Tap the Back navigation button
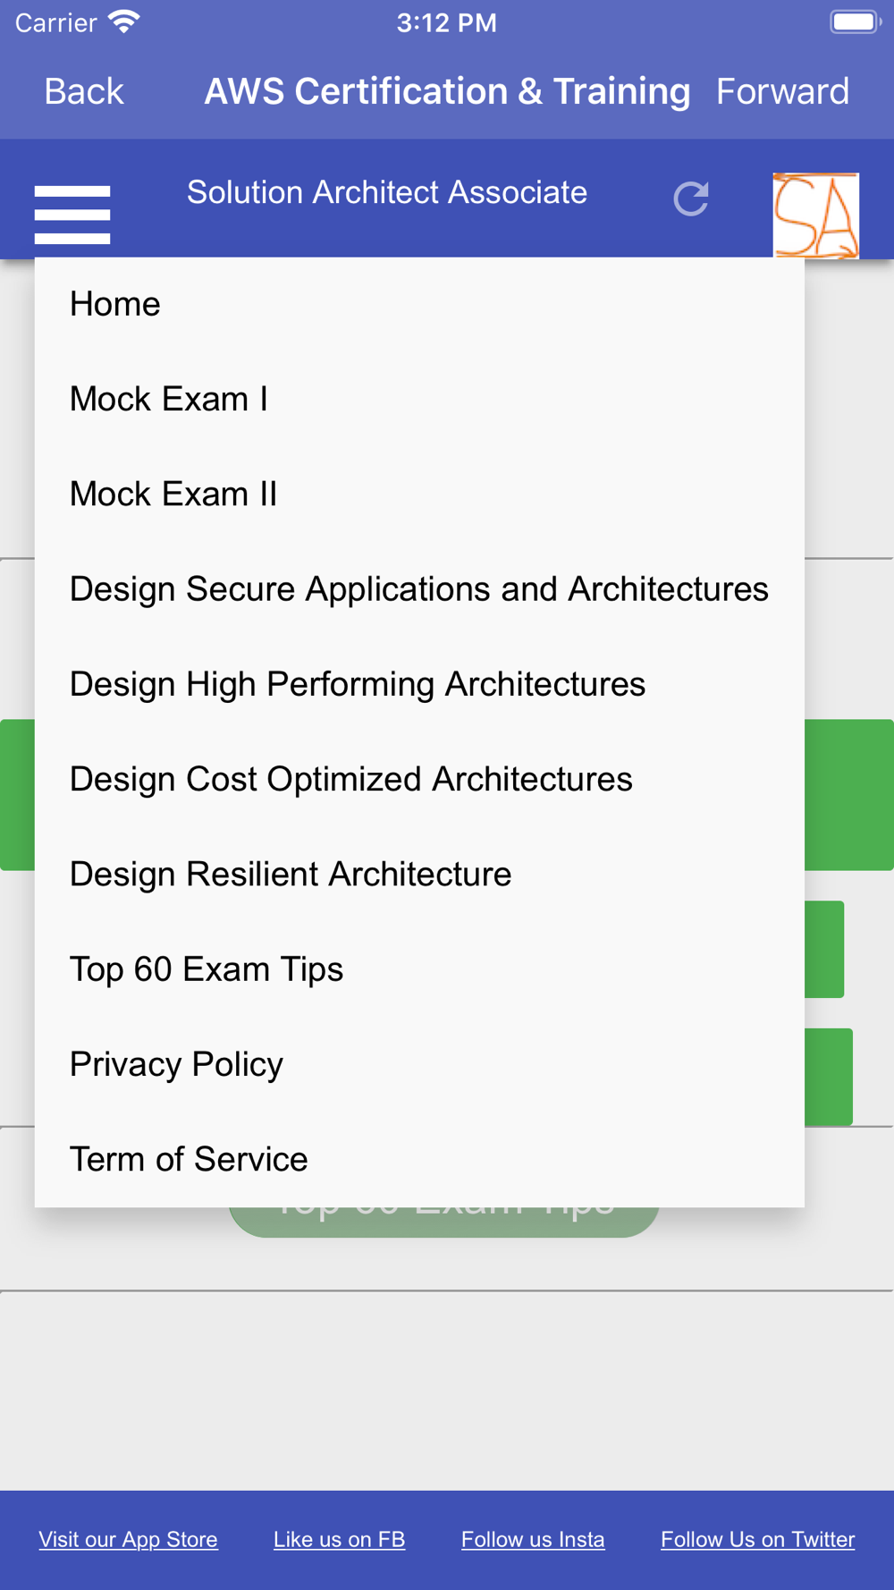This screenshot has width=894, height=1590. 84,91
